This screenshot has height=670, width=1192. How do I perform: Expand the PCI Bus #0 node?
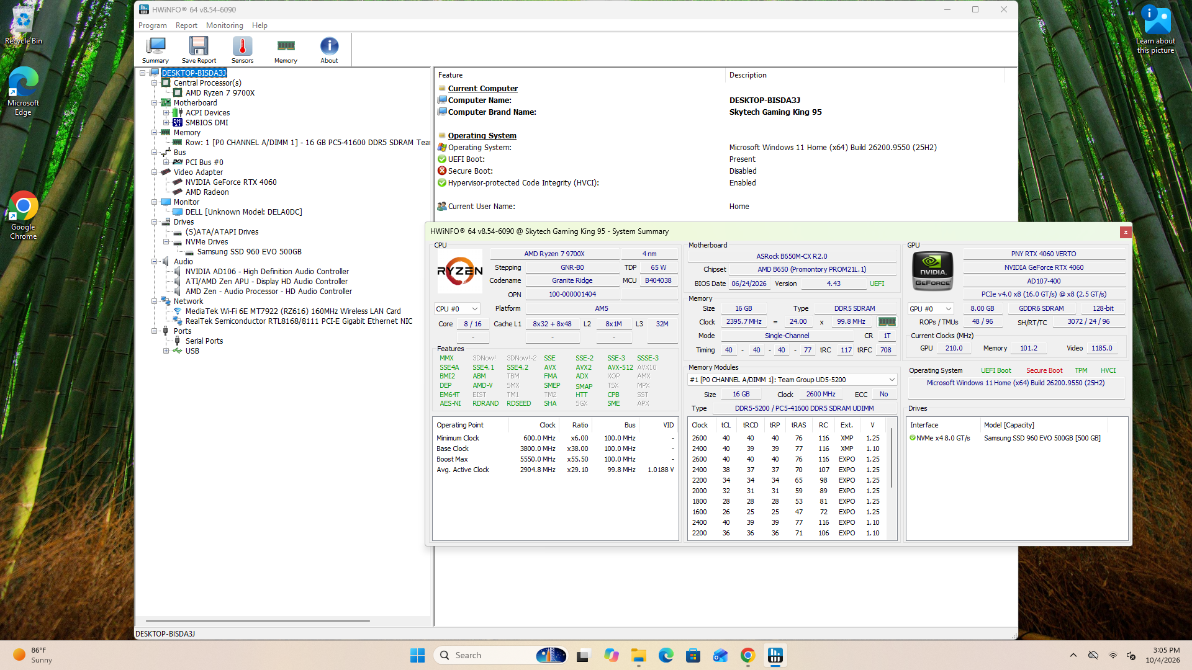[x=166, y=163]
